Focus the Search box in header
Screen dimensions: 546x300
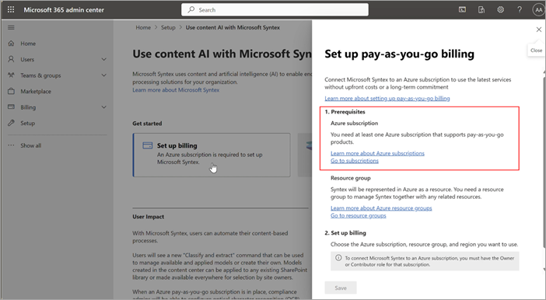(x=275, y=10)
